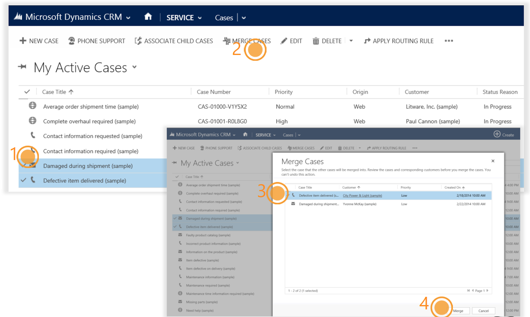Close the Merge Cases dialog with the X
Screen dimensions: 530x317
coord(493,161)
